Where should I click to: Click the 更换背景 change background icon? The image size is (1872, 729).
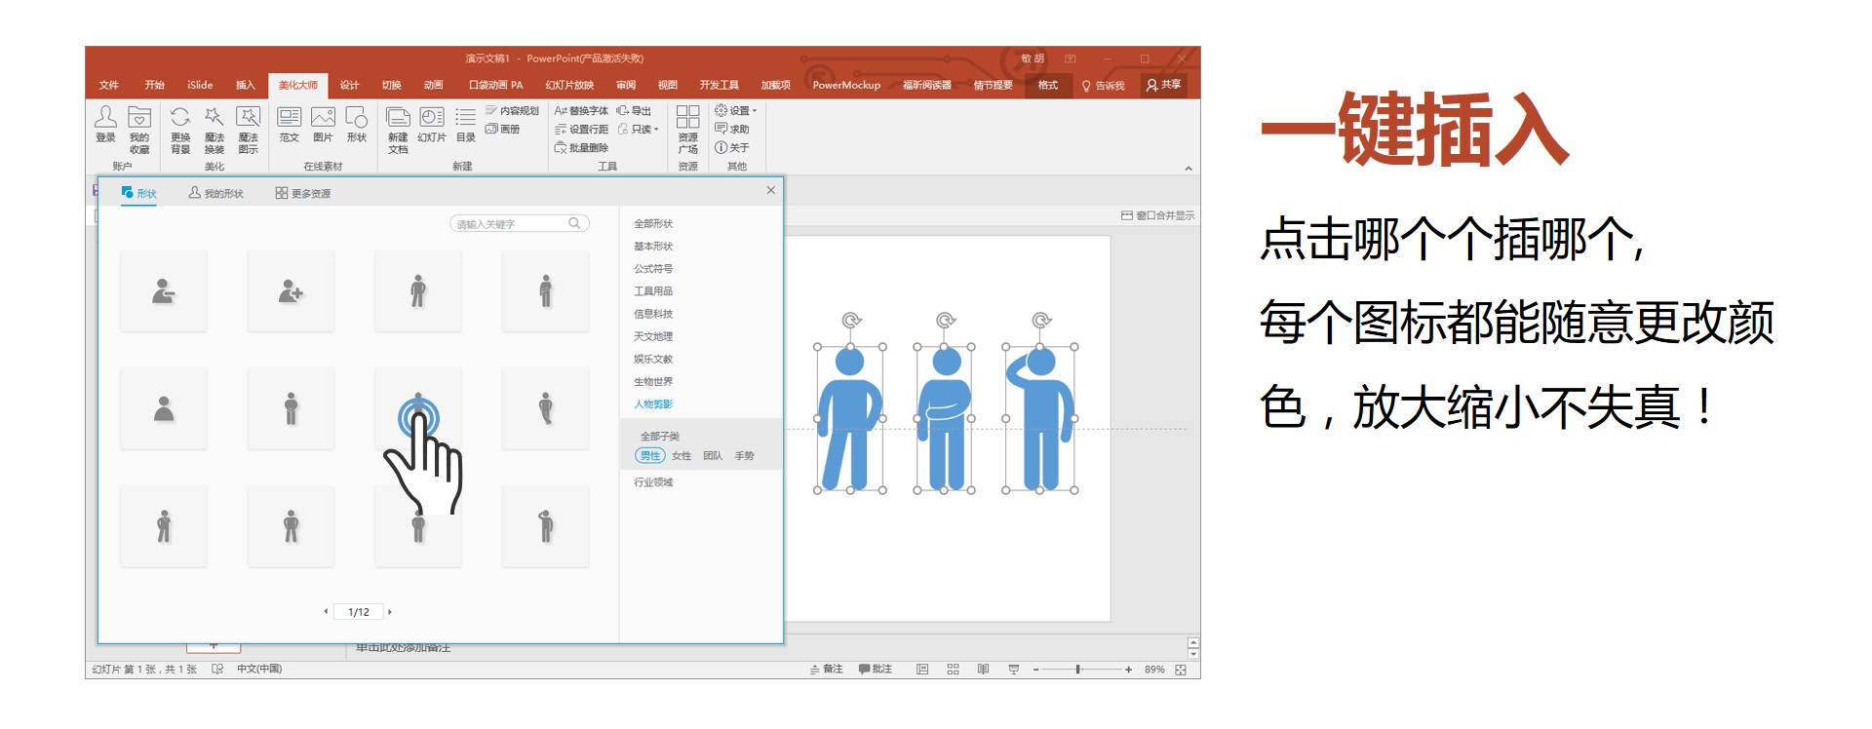pos(180,130)
